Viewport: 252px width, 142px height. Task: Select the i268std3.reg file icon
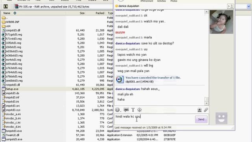4,47
